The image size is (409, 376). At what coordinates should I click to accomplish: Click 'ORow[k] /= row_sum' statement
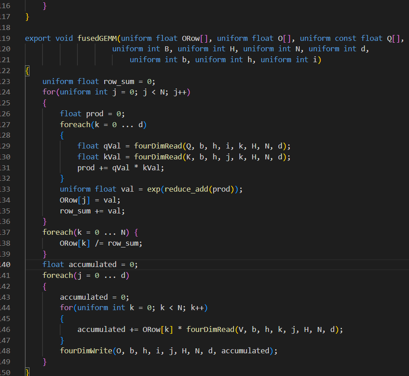click(x=101, y=243)
